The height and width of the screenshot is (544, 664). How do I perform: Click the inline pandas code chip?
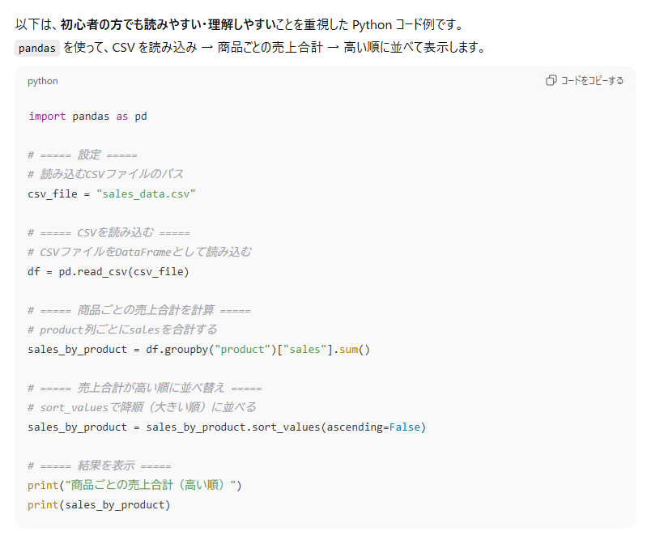(37, 48)
